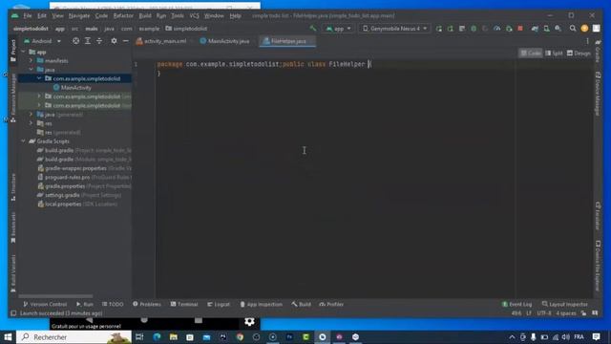Expand the java (generated) folder
The width and height of the screenshot is (611, 344).
[x=32, y=115]
